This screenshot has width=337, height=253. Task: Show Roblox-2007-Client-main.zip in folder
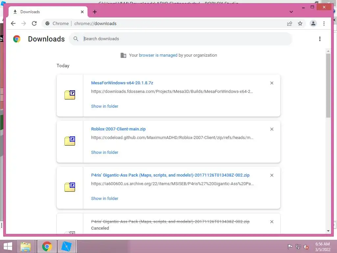click(x=105, y=152)
